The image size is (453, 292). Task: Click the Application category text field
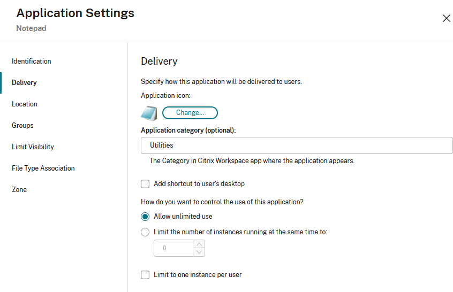(x=297, y=145)
